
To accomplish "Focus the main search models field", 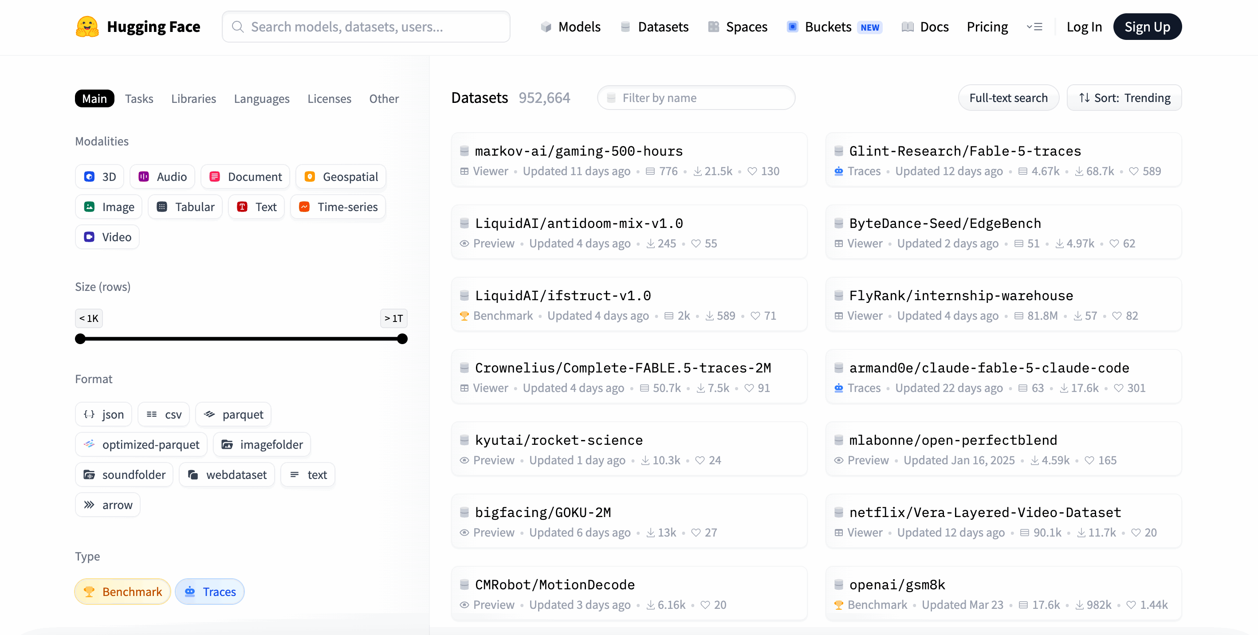I will click(x=366, y=27).
